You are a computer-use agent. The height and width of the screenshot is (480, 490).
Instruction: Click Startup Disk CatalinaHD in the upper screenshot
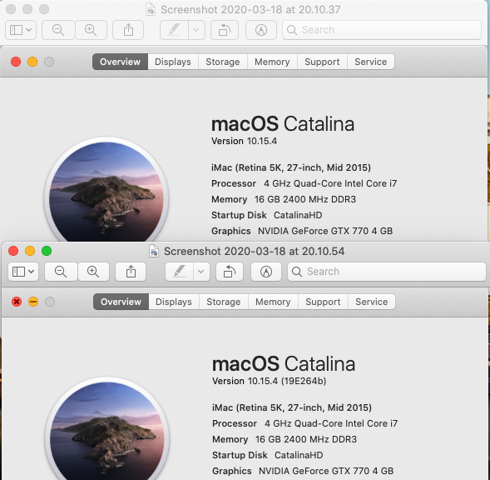(266, 215)
